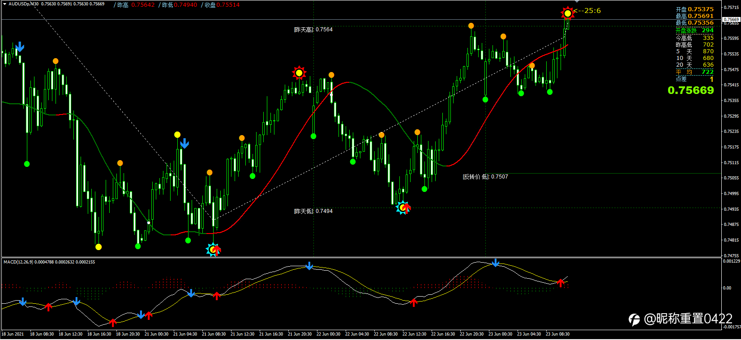Click the 23 Jun 08:30 label on the time axis
Screen dimensions: 741x340
557,334
